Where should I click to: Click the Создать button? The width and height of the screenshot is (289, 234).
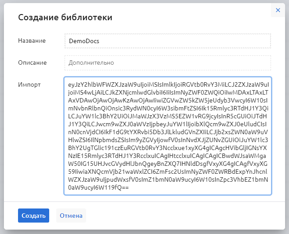[33, 216]
